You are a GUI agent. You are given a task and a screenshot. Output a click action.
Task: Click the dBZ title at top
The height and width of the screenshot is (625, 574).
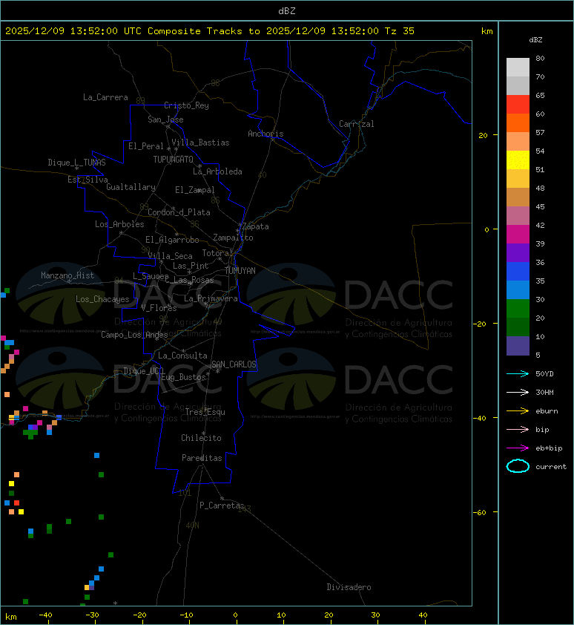point(287,11)
